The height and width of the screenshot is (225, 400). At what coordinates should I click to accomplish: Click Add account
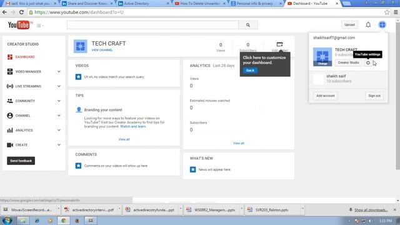(326, 96)
